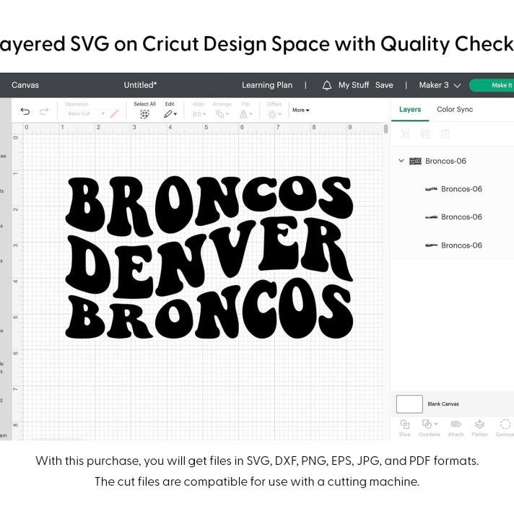Switch to the Color Sync tab
The image size is (514, 514).
click(x=455, y=110)
